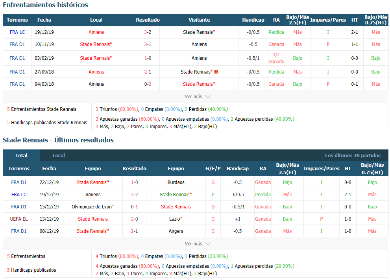Image resolution: width=390 pixels, height=280 pixels.
Task: Click the red card icon next to Stade Rennais on 27/09/18
Action: 216,72
